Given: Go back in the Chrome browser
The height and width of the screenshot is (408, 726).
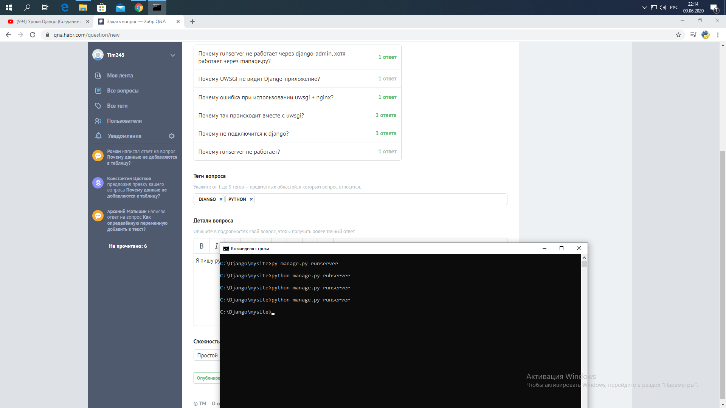Looking at the screenshot, I should pyautogui.click(x=8, y=35).
